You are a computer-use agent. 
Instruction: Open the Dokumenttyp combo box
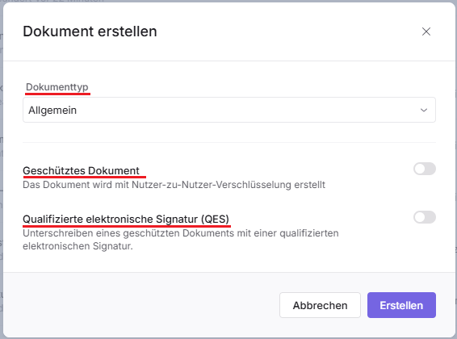[x=229, y=110]
